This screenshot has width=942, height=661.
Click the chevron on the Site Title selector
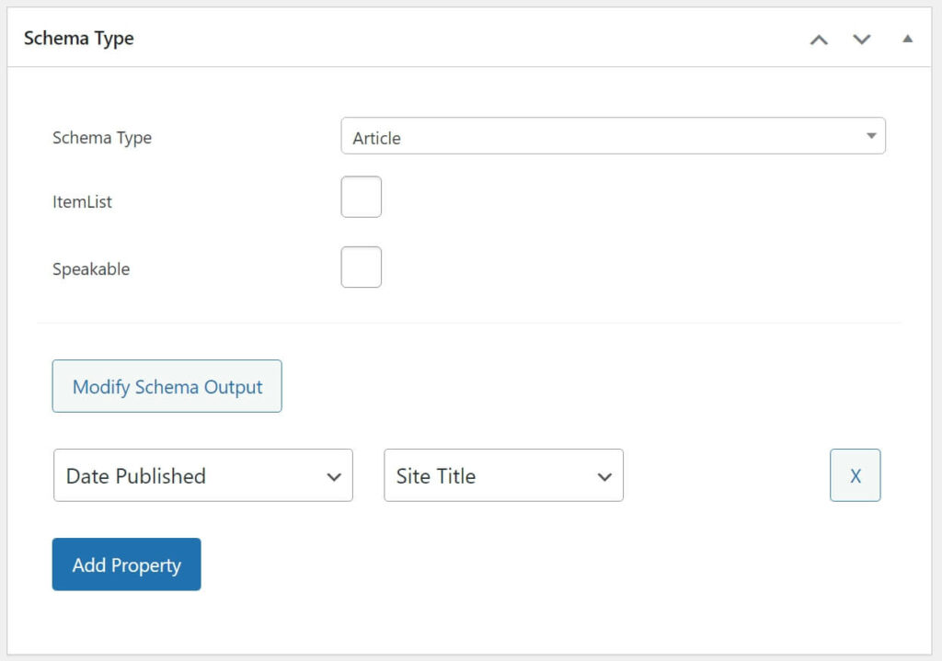pyautogui.click(x=604, y=475)
